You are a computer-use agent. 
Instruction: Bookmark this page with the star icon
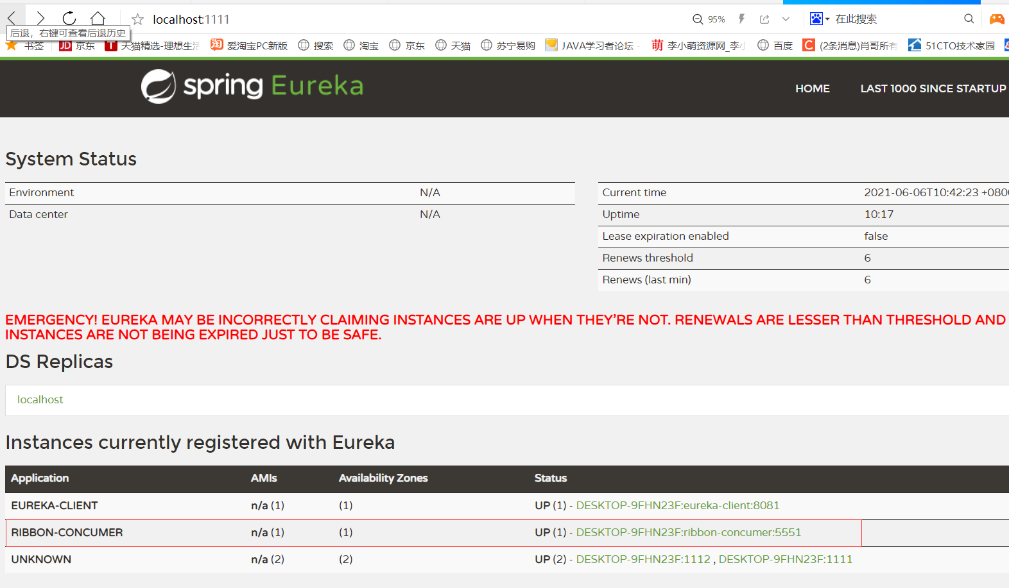click(x=137, y=19)
